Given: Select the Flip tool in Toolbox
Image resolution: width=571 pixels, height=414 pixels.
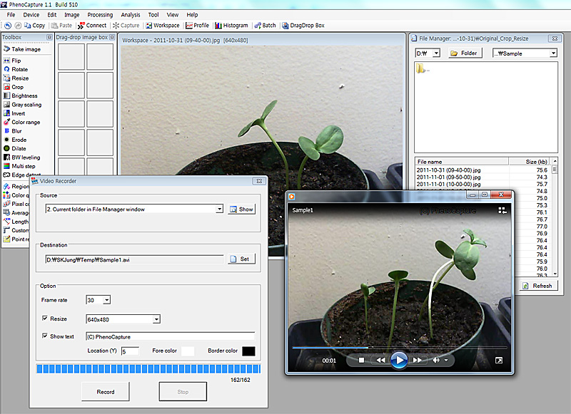Looking at the screenshot, I should (x=16, y=61).
